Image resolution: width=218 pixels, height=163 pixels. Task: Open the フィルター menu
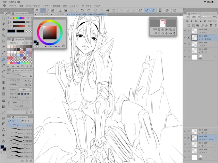[x=74, y=6]
